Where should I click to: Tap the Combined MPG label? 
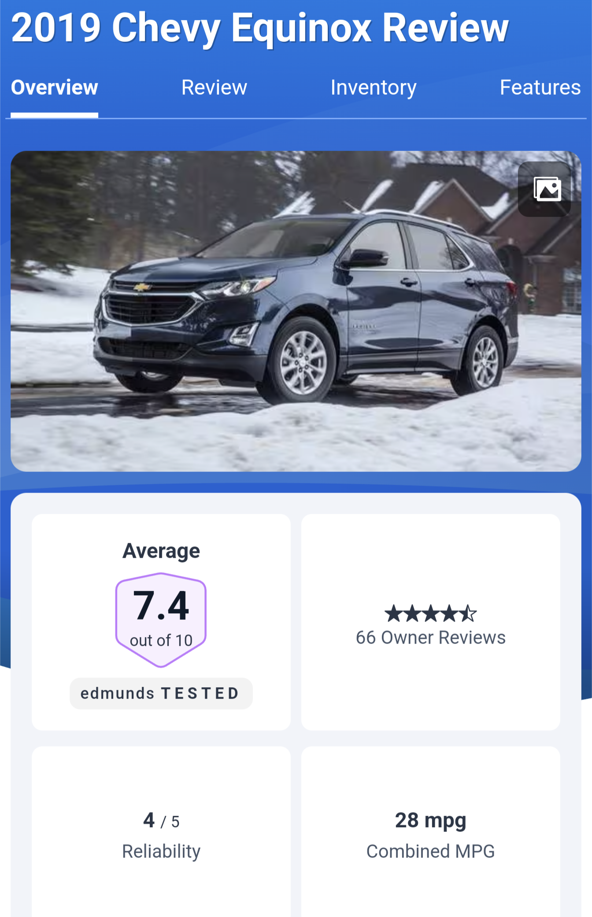[430, 851]
